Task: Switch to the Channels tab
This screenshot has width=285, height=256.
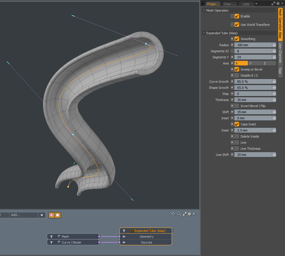Action: pos(229,4)
